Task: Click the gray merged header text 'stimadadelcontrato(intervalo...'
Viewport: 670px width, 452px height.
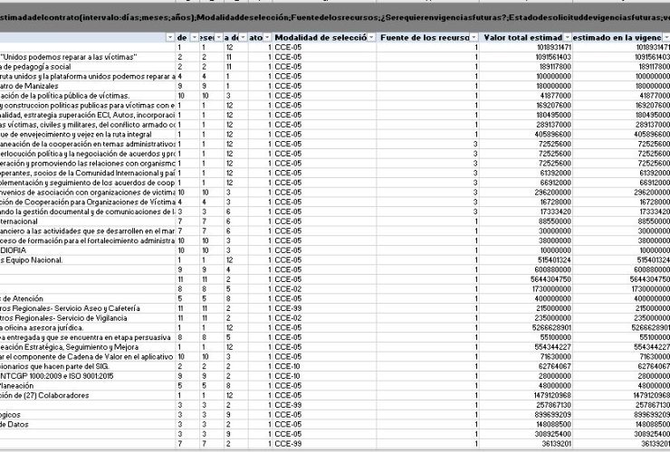Action: 335,17
